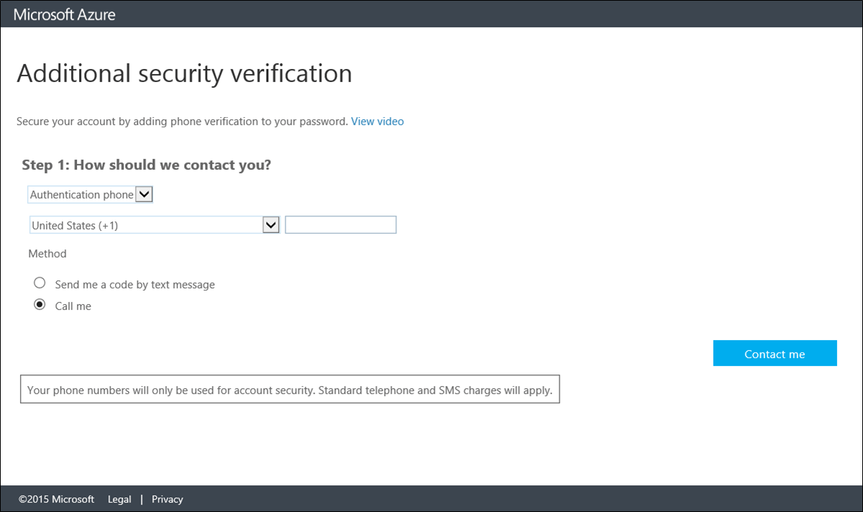
Task: Click the country dropdown chevron arrow
Action: click(270, 224)
